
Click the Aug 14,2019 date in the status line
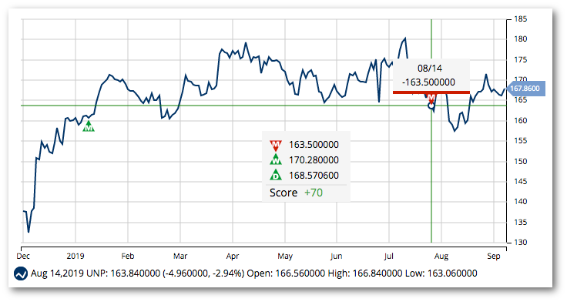pyautogui.click(x=57, y=273)
